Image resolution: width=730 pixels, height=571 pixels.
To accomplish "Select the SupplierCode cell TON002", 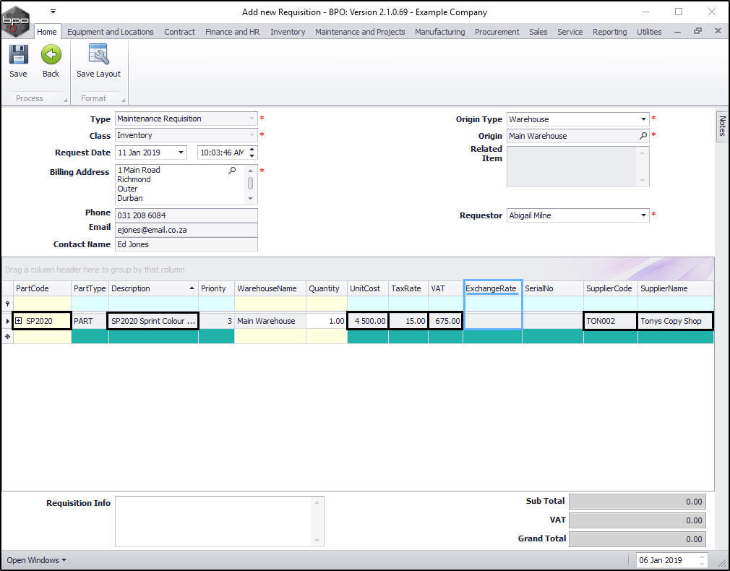I will tap(610, 321).
